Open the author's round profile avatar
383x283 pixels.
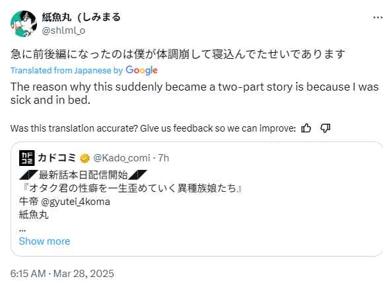tap(24, 24)
